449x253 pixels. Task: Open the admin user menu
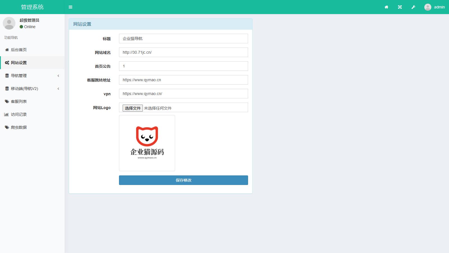pyautogui.click(x=434, y=7)
